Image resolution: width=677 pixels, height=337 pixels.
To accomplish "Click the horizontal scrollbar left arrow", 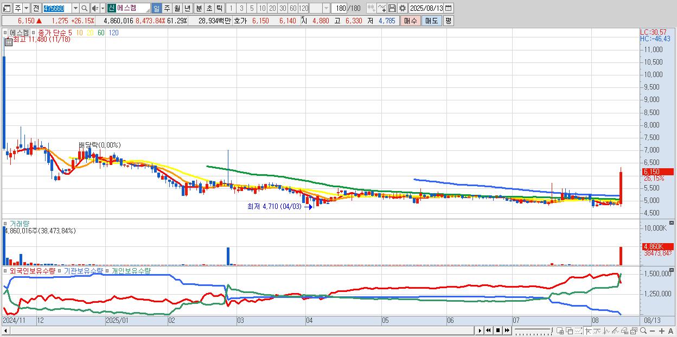I will coord(5,330).
